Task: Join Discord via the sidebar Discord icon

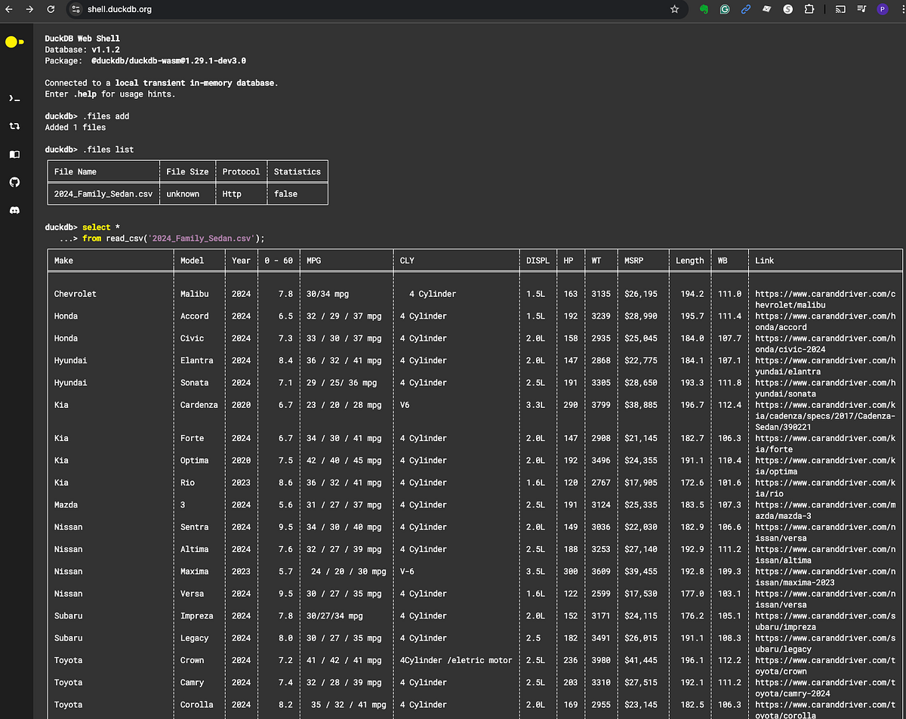Action: pos(15,210)
